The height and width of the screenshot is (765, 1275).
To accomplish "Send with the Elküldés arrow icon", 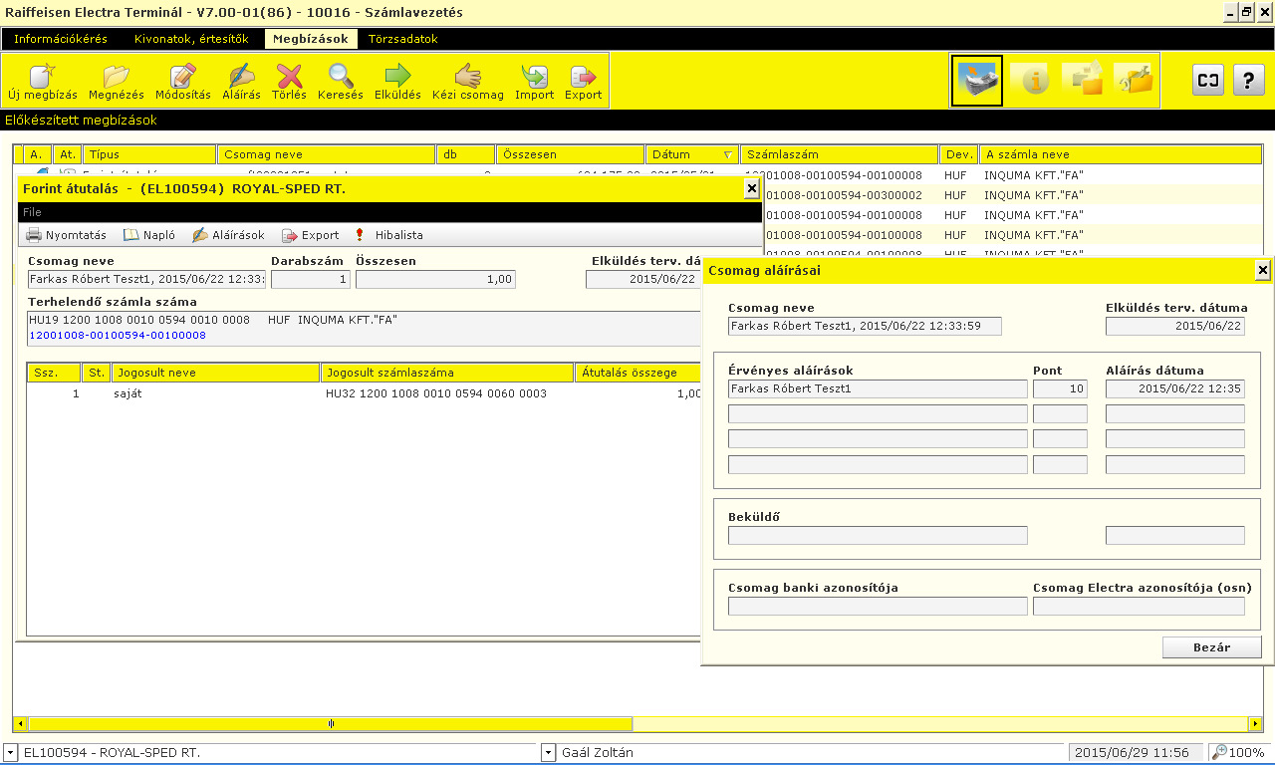I will 397,82.
